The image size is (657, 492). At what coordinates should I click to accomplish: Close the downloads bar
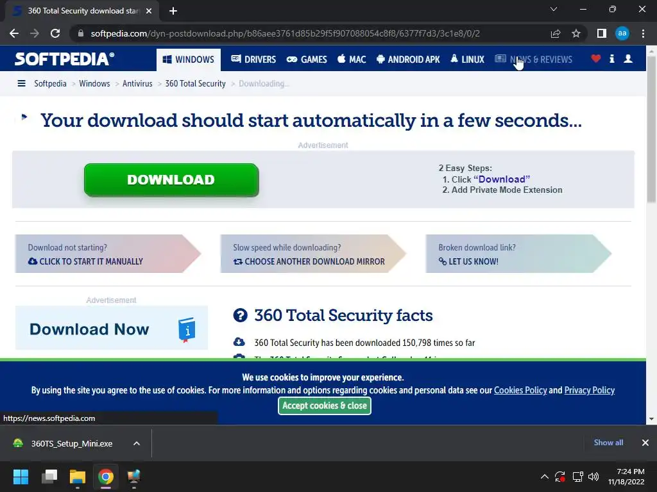pos(645,443)
